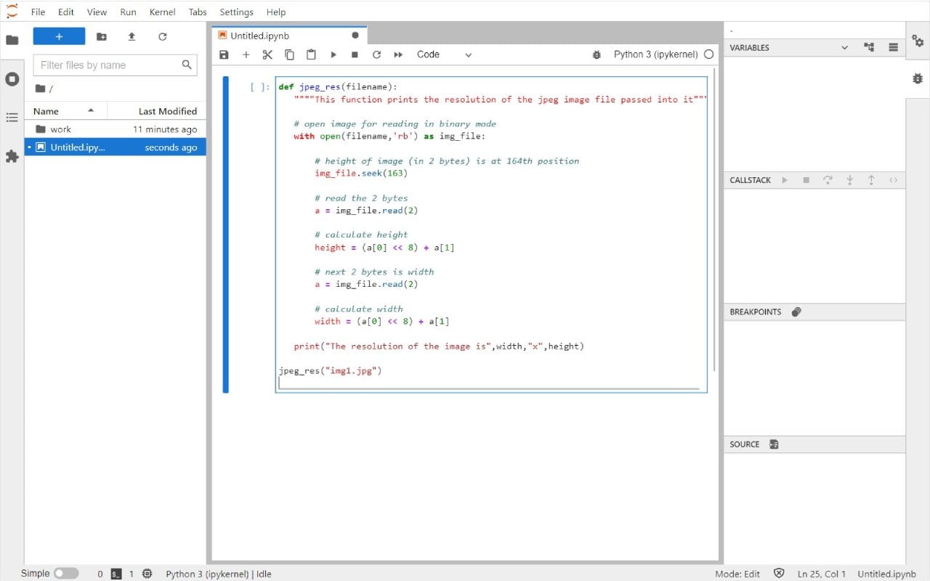Screen dimensions: 930x581
Task: Switch to the Untitled.ipynb tab
Action: [262, 35]
